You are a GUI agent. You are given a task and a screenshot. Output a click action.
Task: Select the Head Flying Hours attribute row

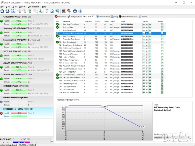click(x=111, y=84)
